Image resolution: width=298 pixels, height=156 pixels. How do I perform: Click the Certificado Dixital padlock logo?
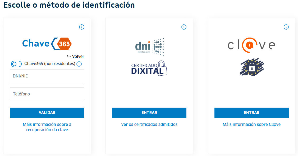149,68
